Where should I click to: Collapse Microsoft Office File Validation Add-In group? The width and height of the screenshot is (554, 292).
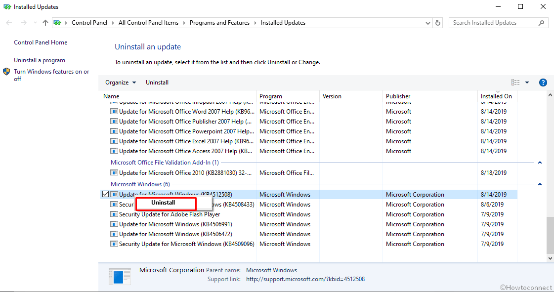540,163
